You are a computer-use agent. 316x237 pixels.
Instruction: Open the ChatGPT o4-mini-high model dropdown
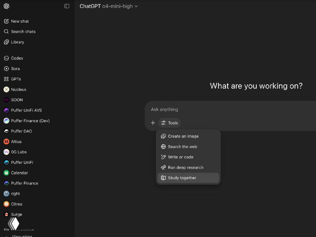(x=109, y=6)
